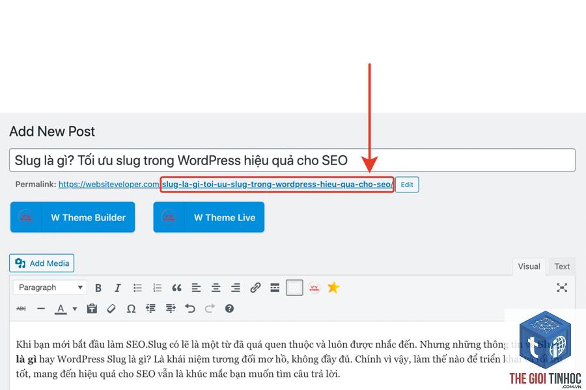Toggle italic formatting

point(118,288)
